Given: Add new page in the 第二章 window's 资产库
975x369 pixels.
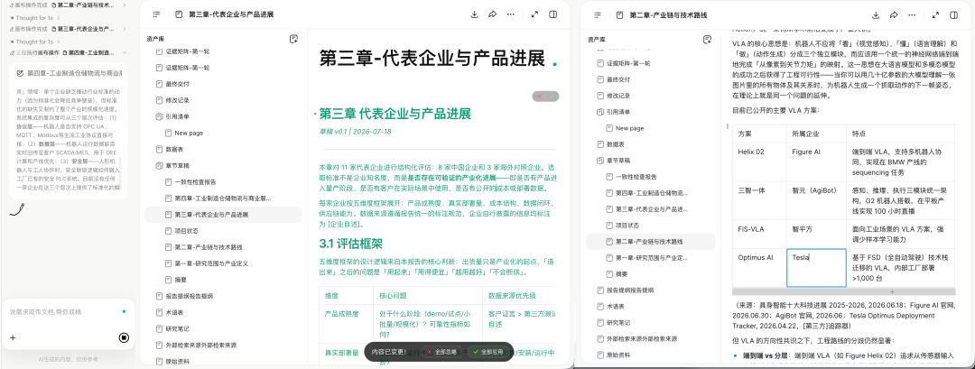Looking at the screenshot, I should click(x=707, y=40).
